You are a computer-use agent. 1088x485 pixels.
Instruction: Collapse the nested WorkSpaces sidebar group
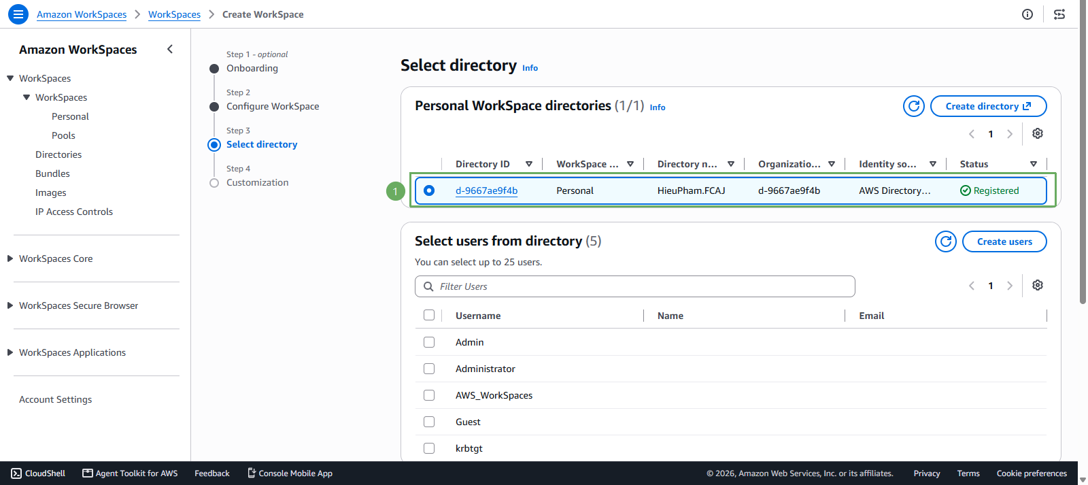pyautogui.click(x=27, y=97)
